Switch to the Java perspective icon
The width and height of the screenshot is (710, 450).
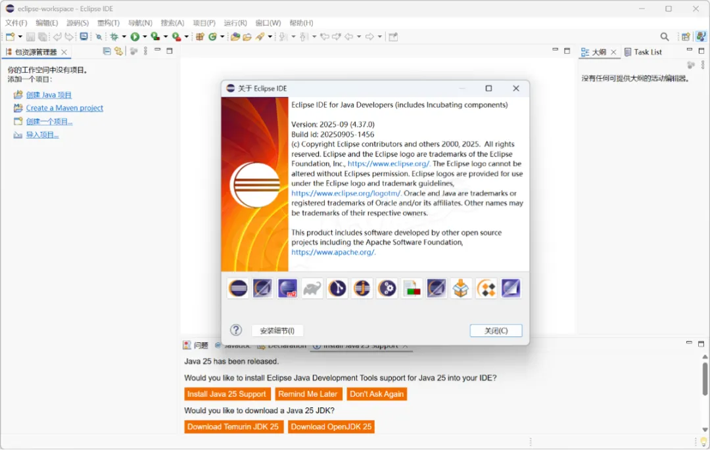click(x=701, y=37)
